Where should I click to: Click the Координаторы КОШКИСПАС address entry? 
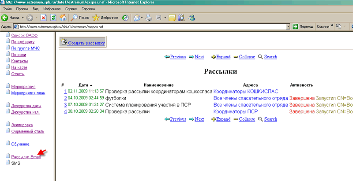point(246,92)
